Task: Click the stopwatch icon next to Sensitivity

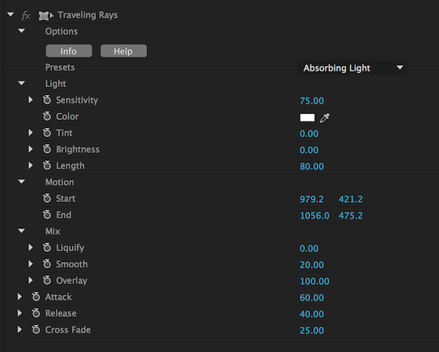Action: point(47,100)
